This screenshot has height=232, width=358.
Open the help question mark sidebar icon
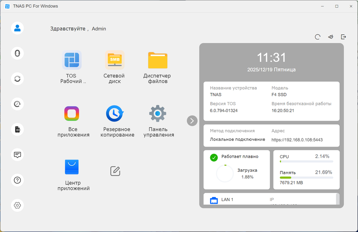(x=18, y=180)
